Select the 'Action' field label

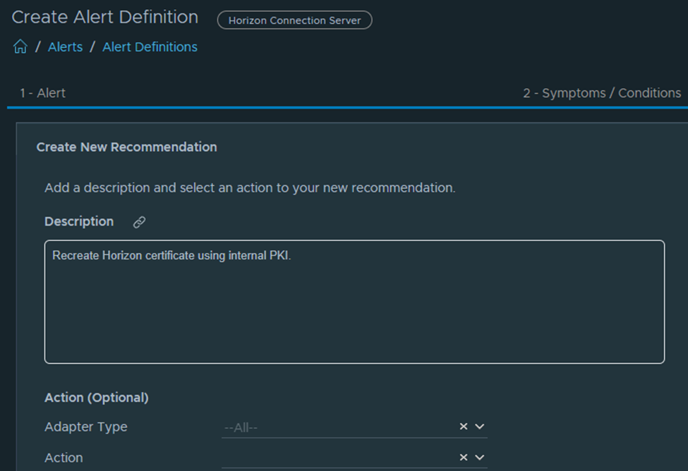click(x=64, y=458)
